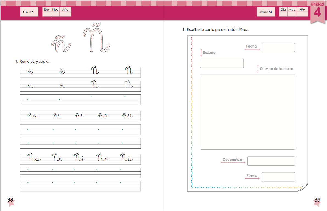327x211 pixels.
Task: Click inside the large letter body box
Action: pyautogui.click(x=247, y=112)
